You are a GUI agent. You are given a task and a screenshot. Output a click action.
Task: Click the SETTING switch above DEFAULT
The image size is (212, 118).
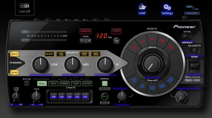pyautogui.click(x=187, y=36)
